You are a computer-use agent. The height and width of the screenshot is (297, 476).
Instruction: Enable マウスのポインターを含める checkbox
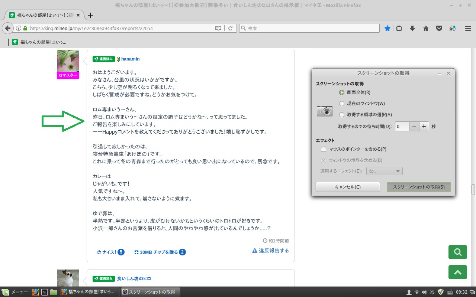[x=324, y=149]
